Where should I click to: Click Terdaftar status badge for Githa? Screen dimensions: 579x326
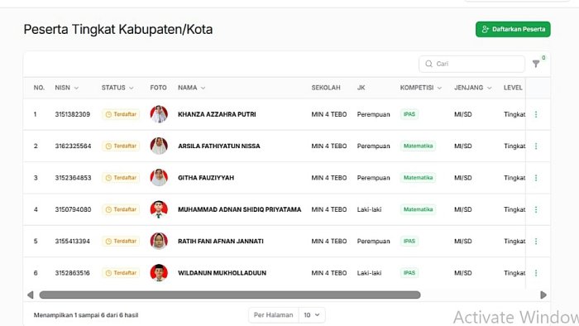tap(121, 178)
